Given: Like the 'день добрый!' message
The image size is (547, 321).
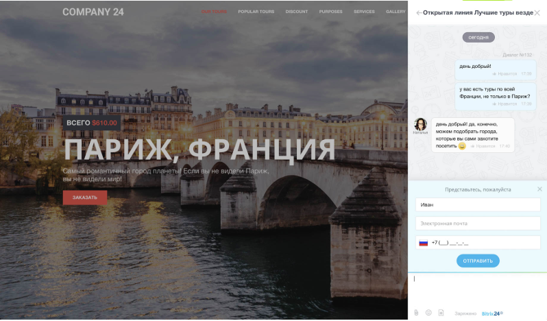Looking at the screenshot, I should point(504,73).
